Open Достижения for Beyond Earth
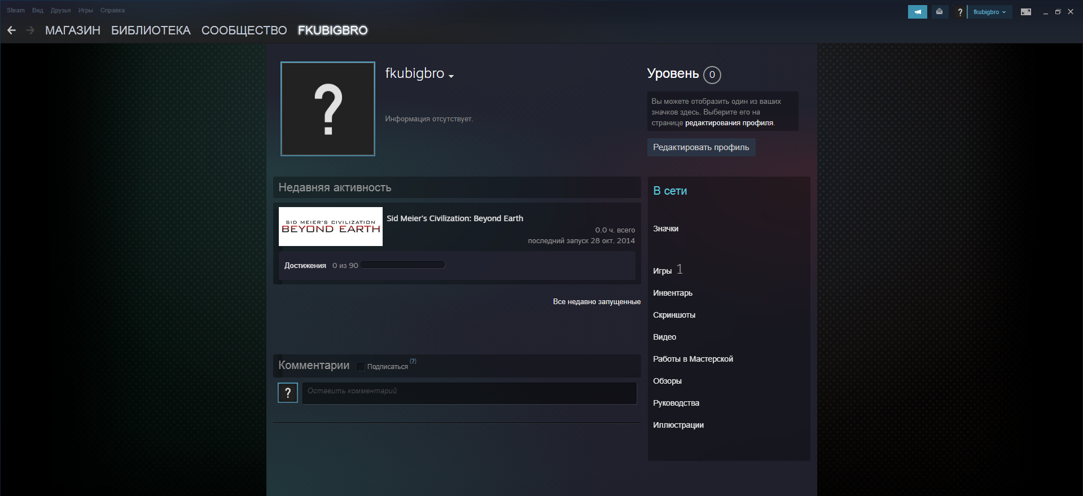 [305, 266]
